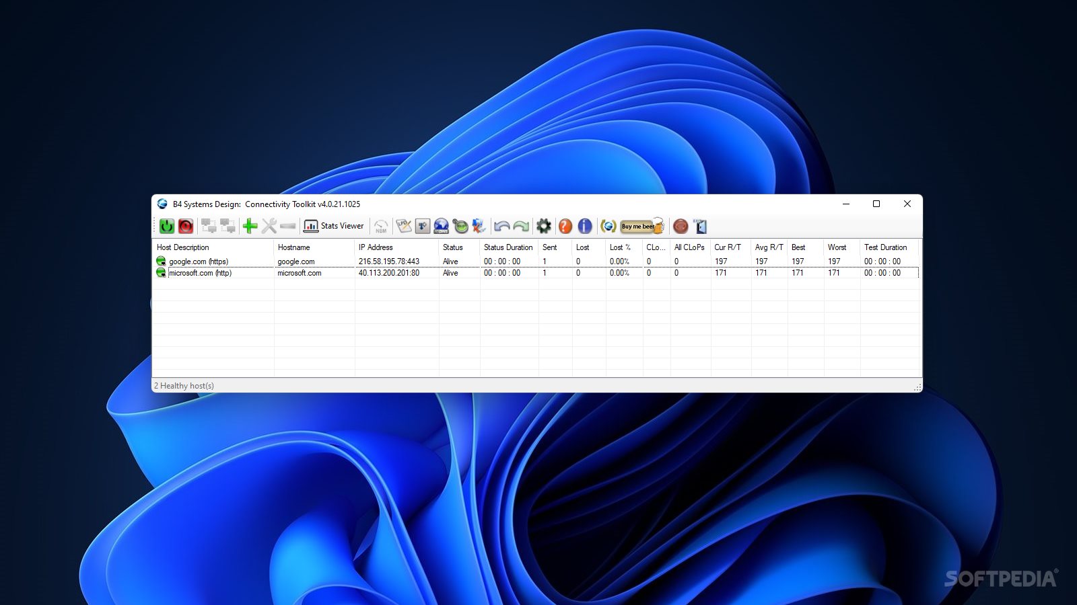
Task: Click the Buy me beer button
Action: point(642,227)
